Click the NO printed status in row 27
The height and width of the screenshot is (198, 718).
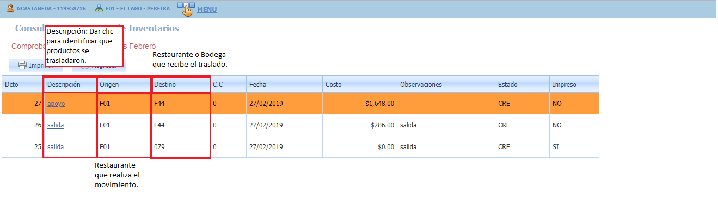[x=574, y=103]
